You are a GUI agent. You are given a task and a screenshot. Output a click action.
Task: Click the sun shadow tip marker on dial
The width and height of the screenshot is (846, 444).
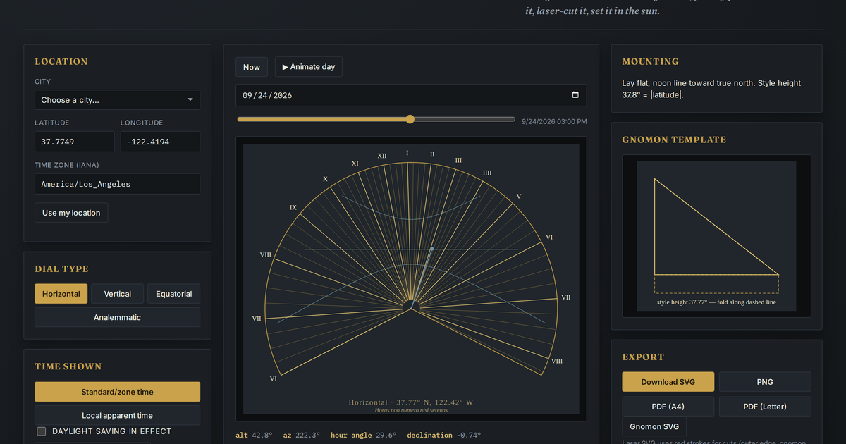click(x=431, y=249)
